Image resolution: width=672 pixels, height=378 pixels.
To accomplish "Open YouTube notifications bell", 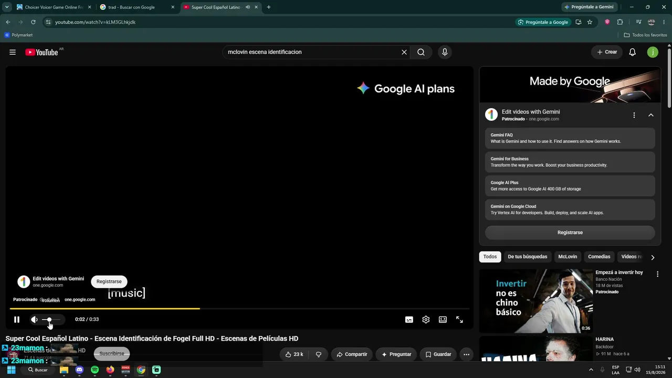I will (x=633, y=52).
